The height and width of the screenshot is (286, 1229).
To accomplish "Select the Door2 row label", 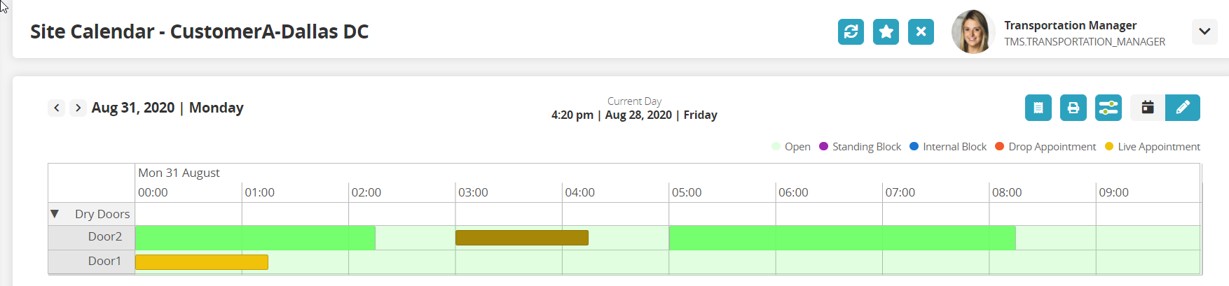I will click(x=104, y=237).
